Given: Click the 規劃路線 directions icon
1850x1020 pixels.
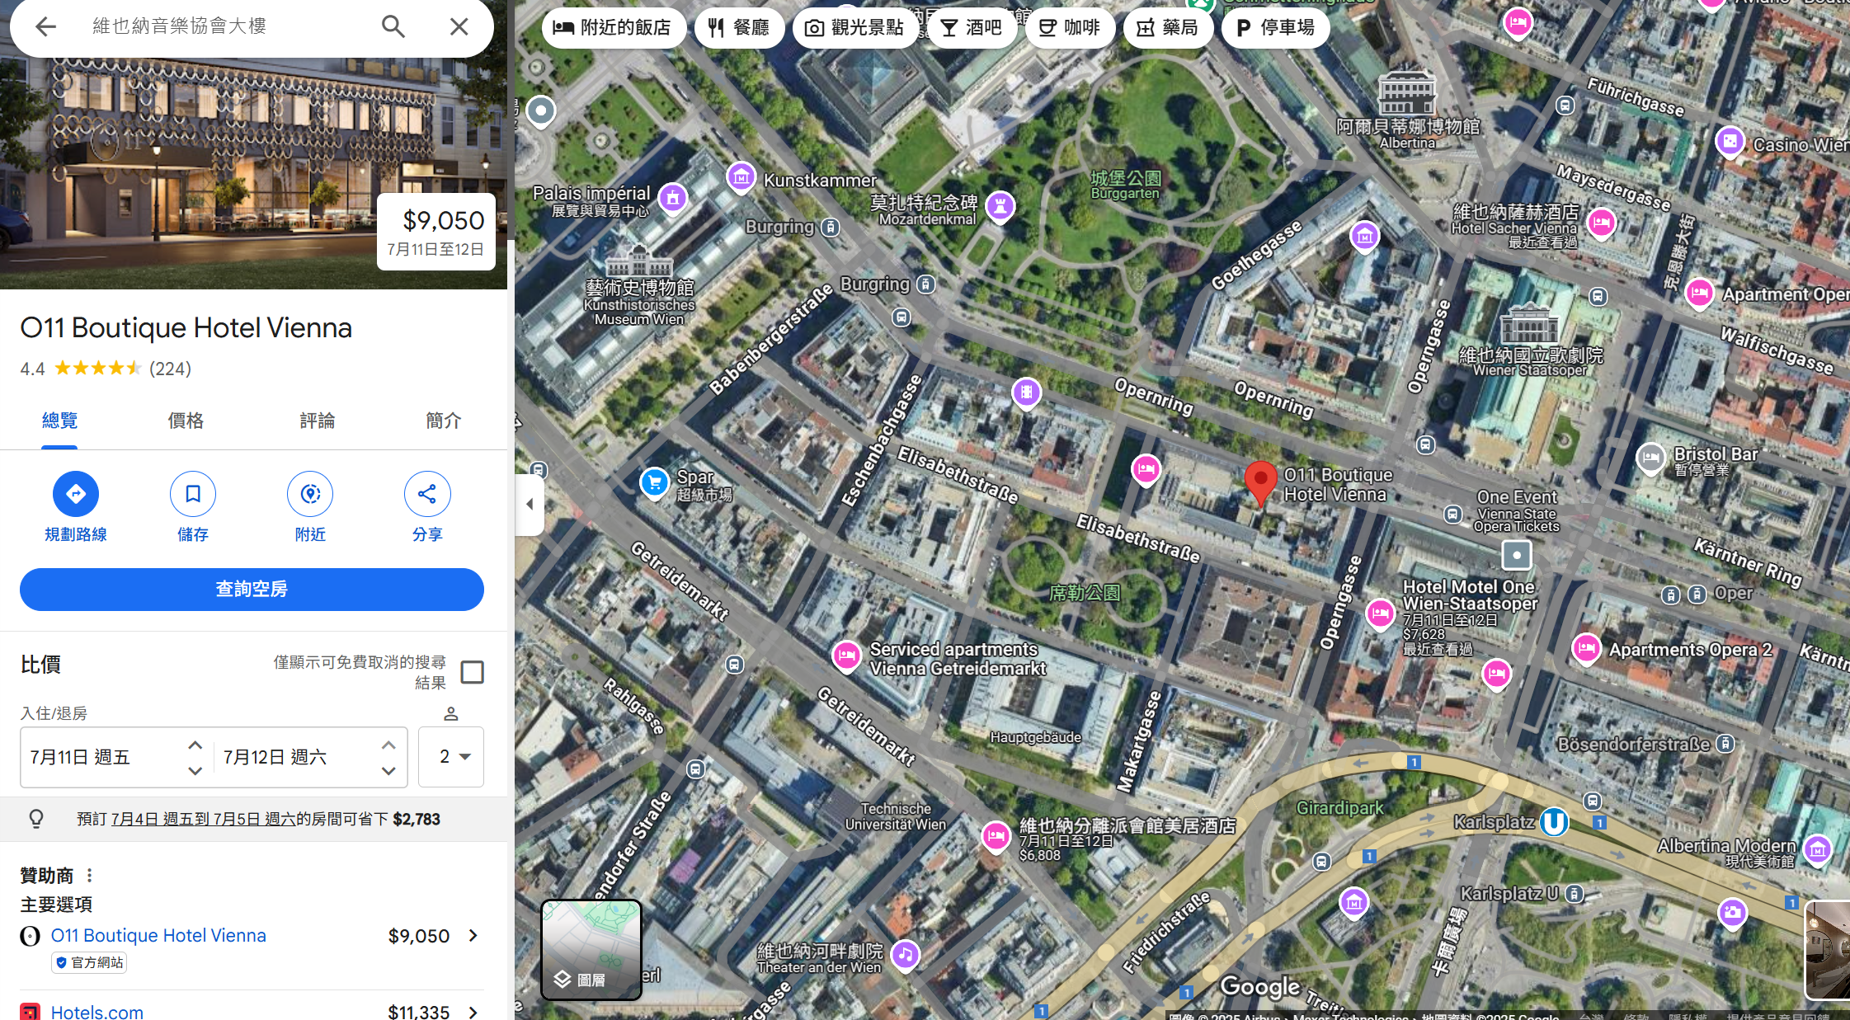Looking at the screenshot, I should click(76, 494).
